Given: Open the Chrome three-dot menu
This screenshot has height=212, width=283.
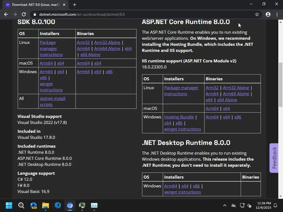Looking at the screenshot, I should (x=277, y=14).
